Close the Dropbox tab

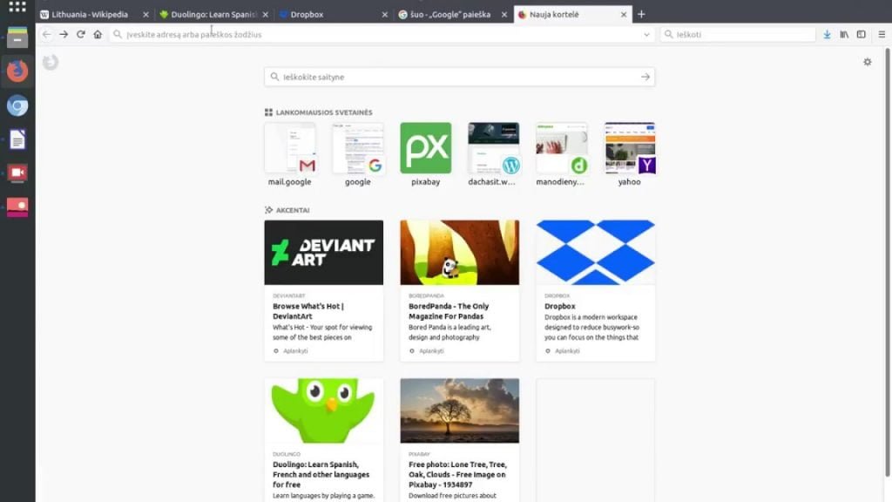(384, 15)
